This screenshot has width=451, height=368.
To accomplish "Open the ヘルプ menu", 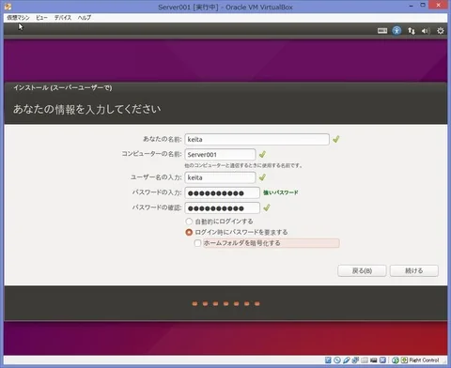I will click(x=85, y=18).
